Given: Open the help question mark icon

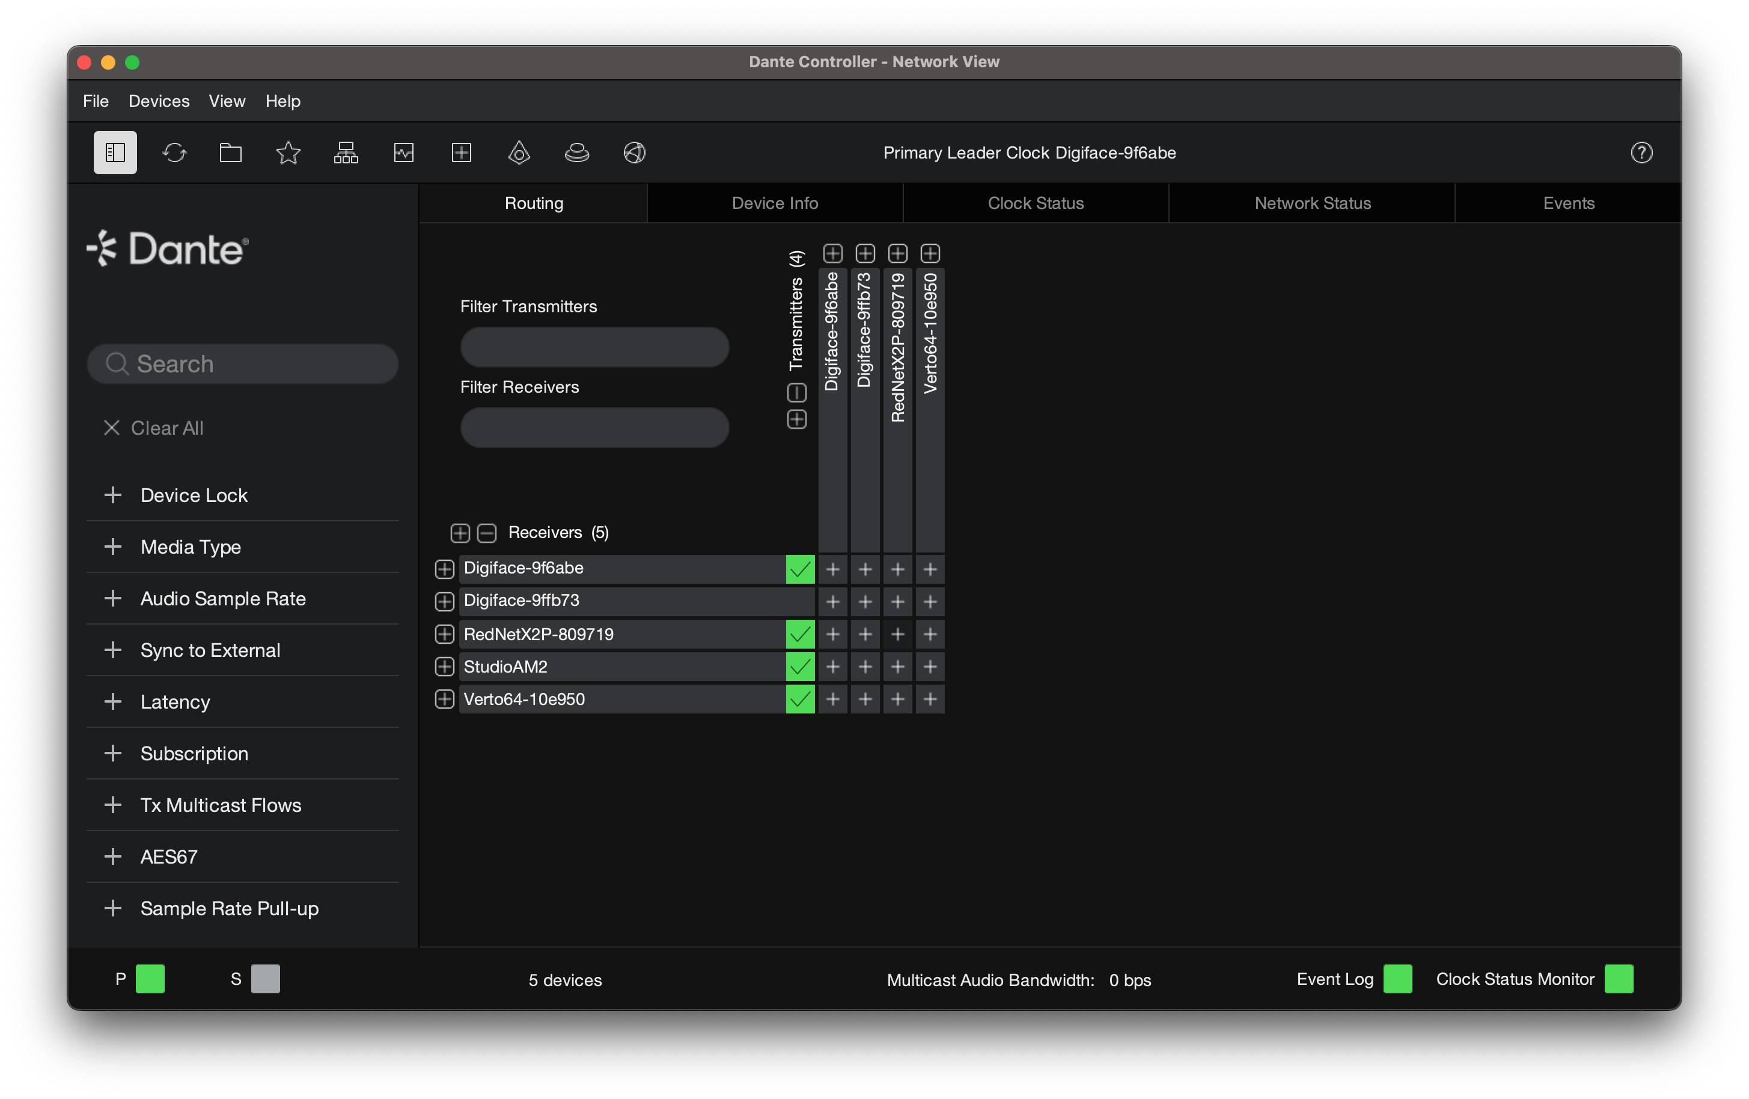Looking at the screenshot, I should (1641, 153).
